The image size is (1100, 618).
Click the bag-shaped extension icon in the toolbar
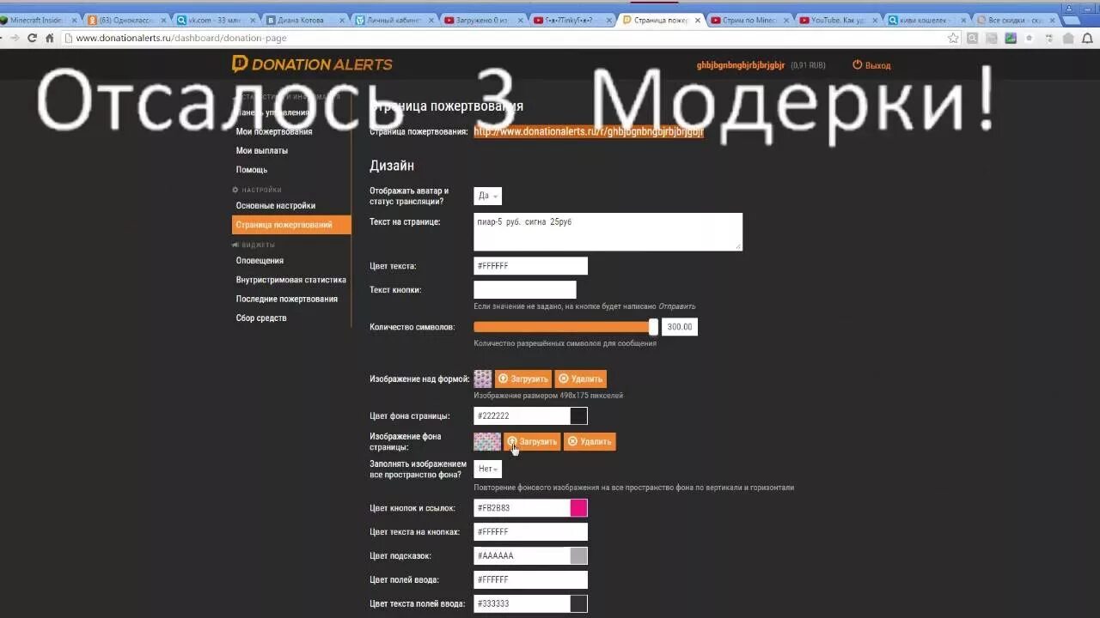[x=1068, y=38]
